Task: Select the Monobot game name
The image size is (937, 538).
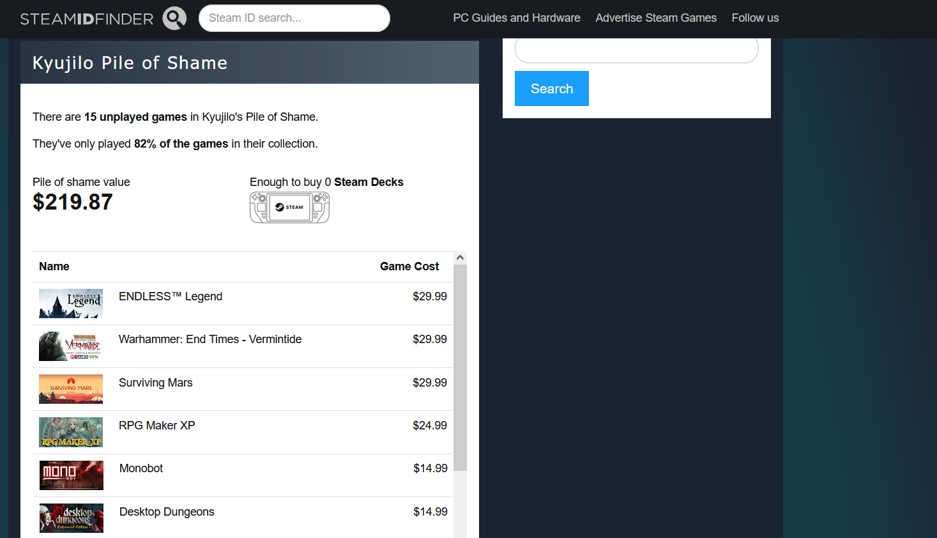Action: pos(141,468)
